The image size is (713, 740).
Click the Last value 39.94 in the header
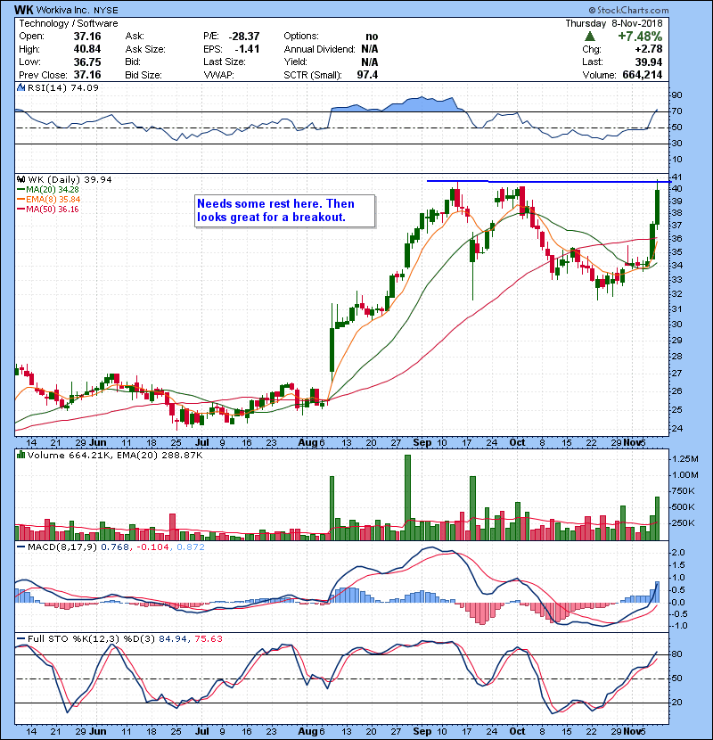648,62
